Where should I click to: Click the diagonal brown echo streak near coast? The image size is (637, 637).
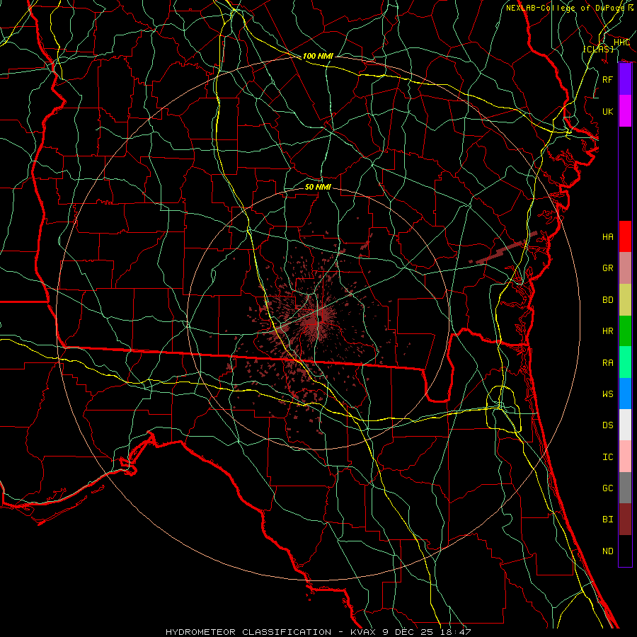coord(504,248)
